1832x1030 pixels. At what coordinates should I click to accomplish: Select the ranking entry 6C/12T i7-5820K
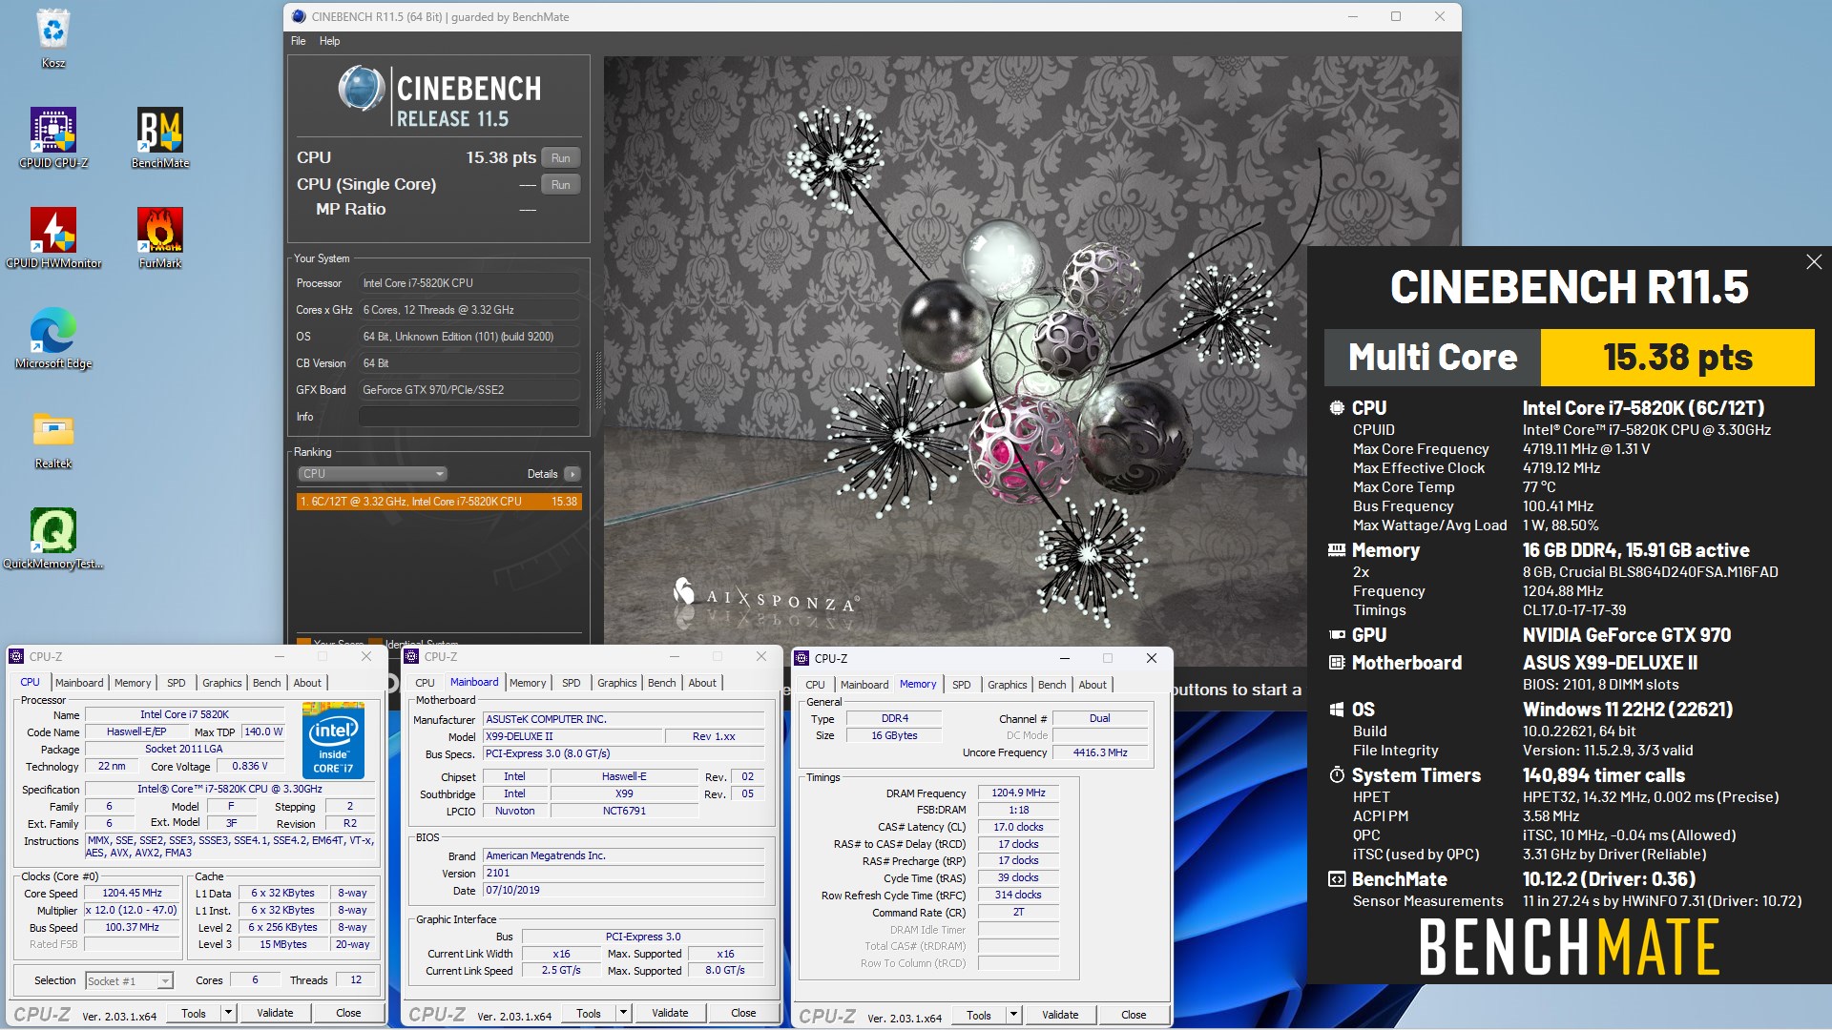coord(439,502)
